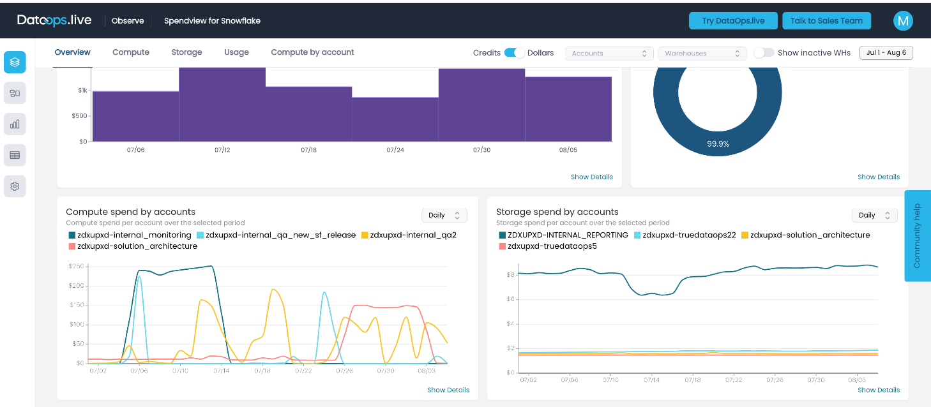Open Daily dropdown in Storage spend panel
The height and width of the screenshot is (407, 931).
875,216
